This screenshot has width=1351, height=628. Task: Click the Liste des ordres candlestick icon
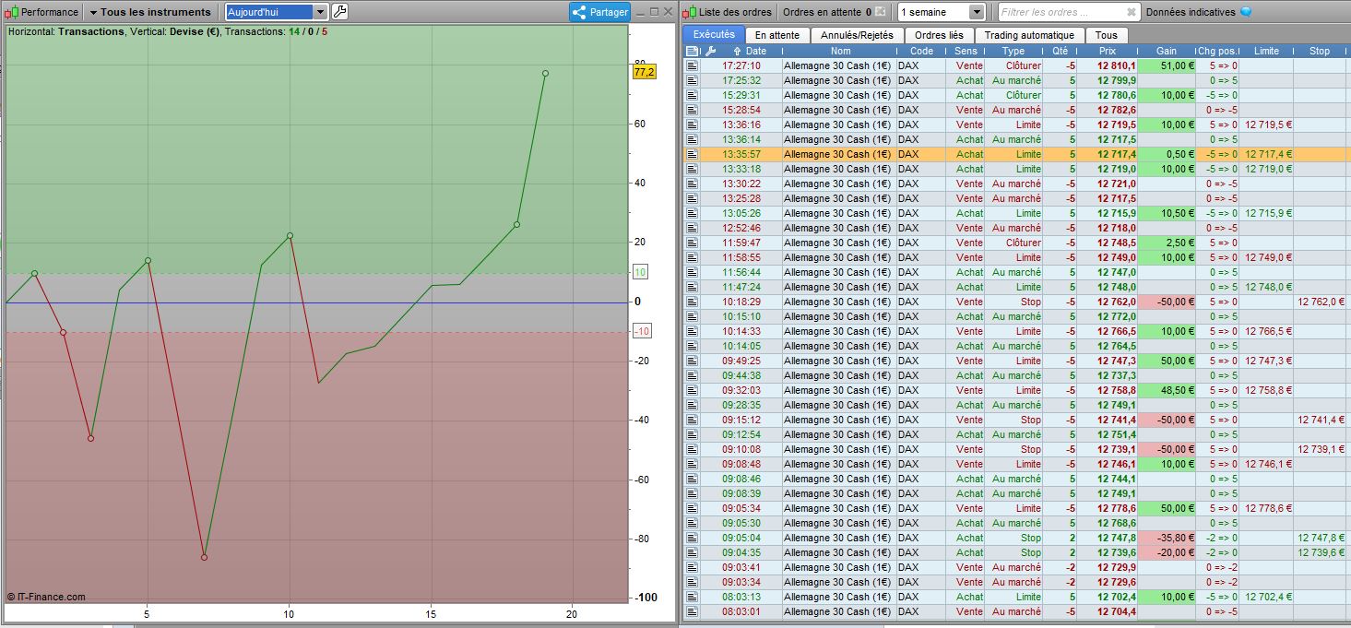(690, 12)
